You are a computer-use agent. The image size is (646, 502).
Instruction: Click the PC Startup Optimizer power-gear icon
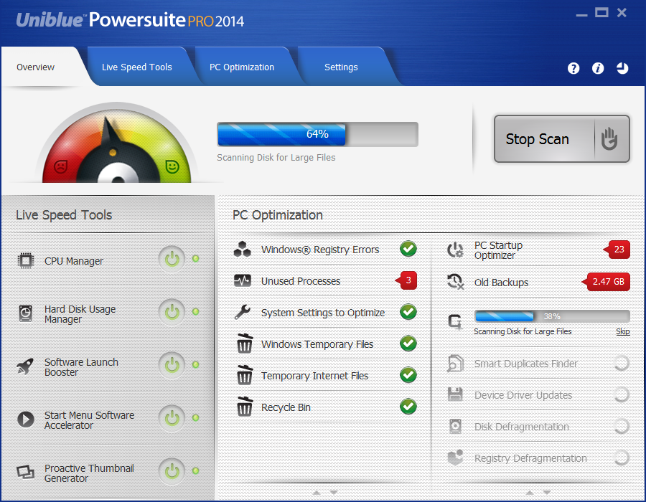coord(455,250)
